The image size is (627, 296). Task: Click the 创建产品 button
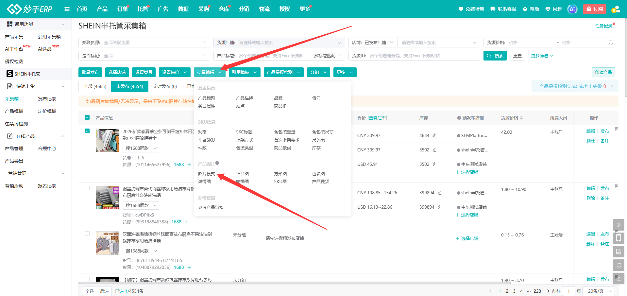(603, 72)
